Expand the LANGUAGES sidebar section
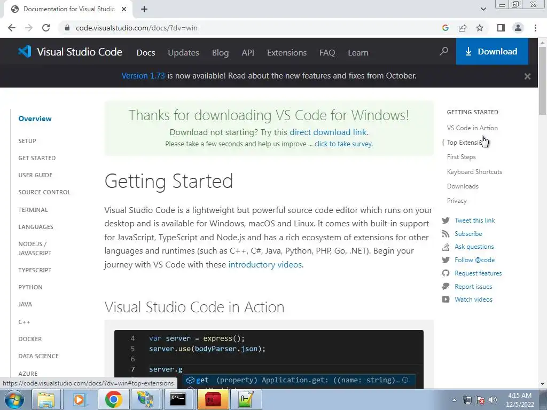Image resolution: width=547 pixels, height=410 pixels. coord(36,227)
